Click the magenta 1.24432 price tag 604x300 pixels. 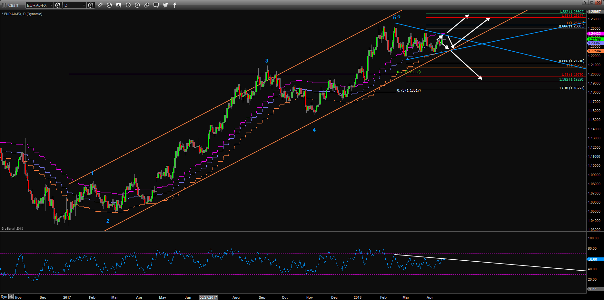click(x=595, y=34)
